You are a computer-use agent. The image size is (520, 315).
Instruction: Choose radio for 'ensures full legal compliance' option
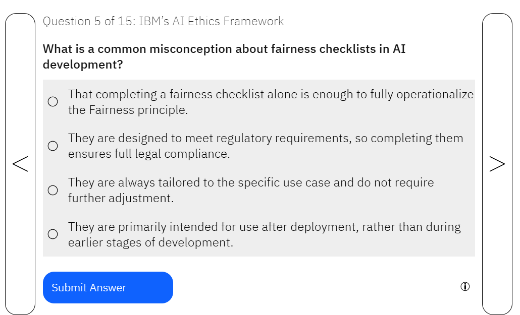(x=53, y=146)
